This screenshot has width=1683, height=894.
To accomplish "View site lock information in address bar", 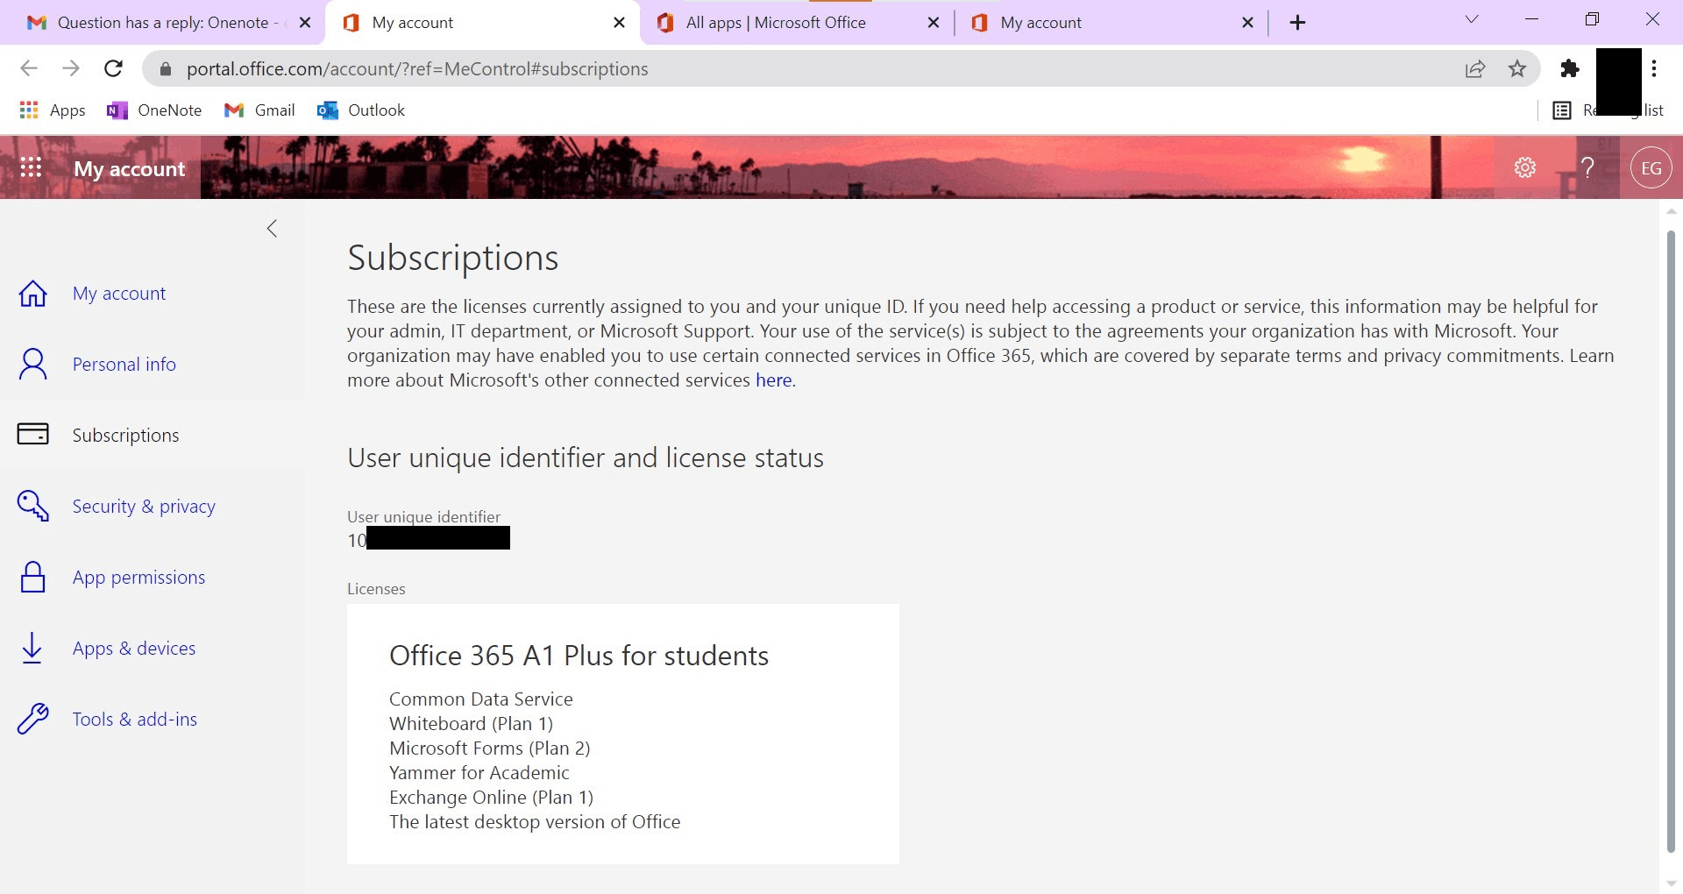I will (x=165, y=69).
